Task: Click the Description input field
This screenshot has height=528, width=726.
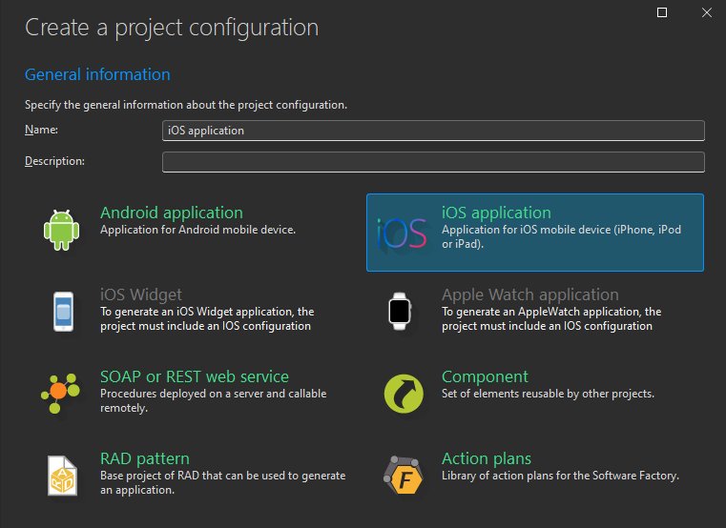Action: [433, 162]
